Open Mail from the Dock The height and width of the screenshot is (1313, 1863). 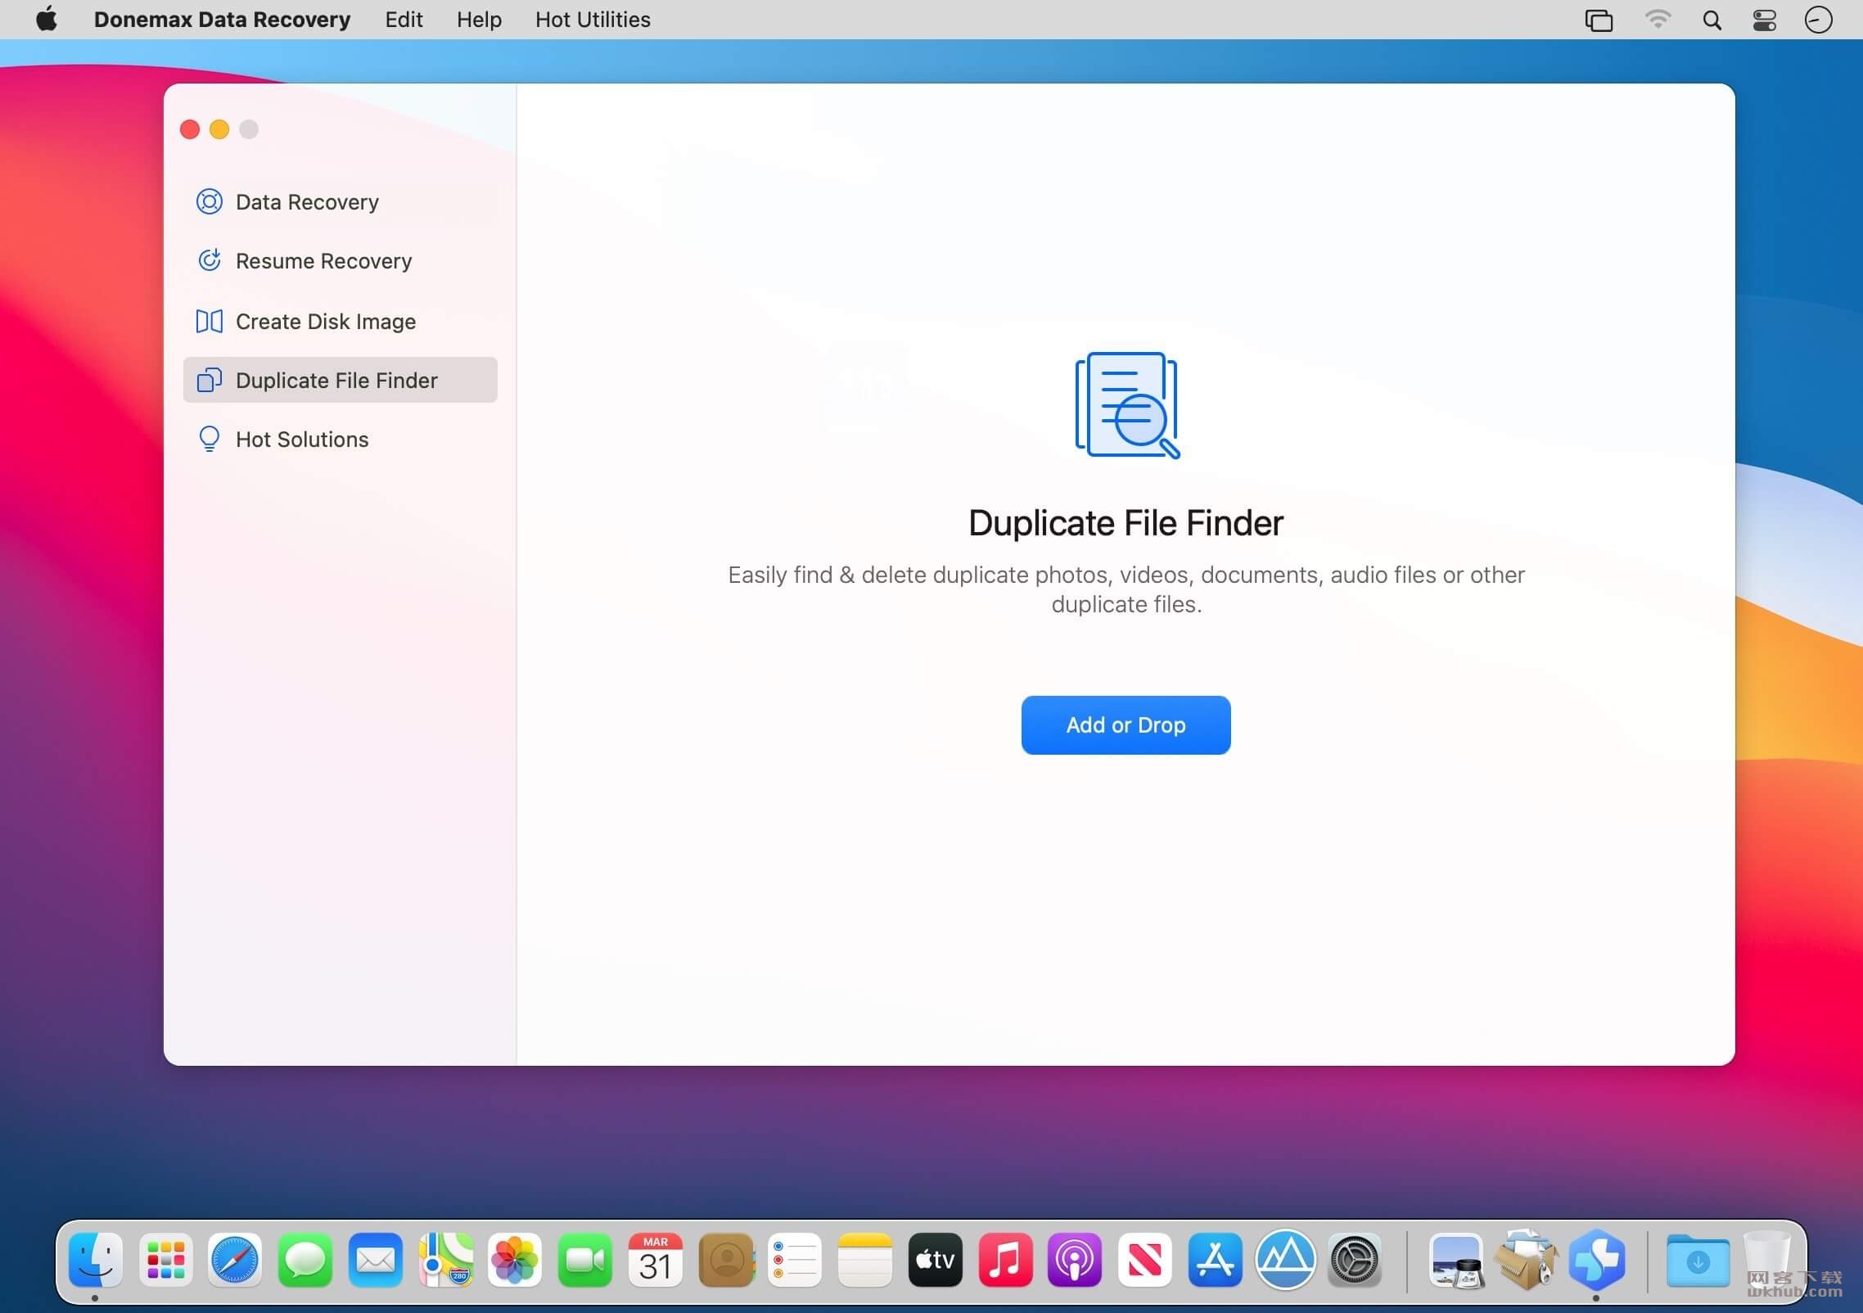[376, 1260]
